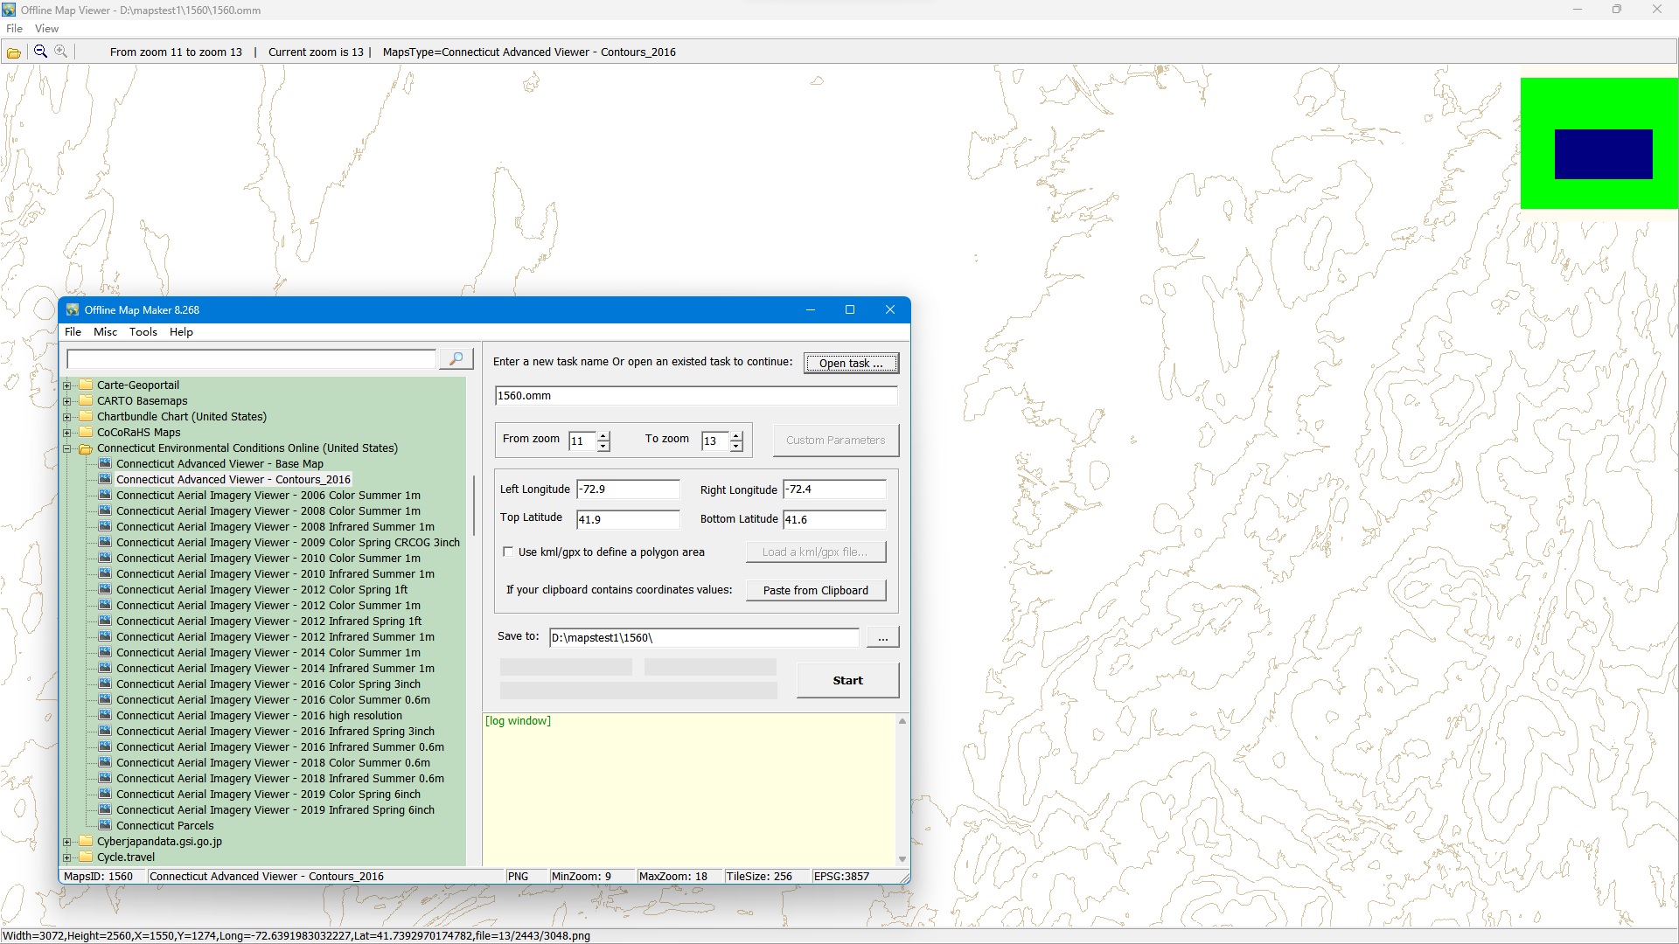Click the map icon of 2018 Color Summer 0.6m
The image size is (1679, 944).
click(105, 762)
